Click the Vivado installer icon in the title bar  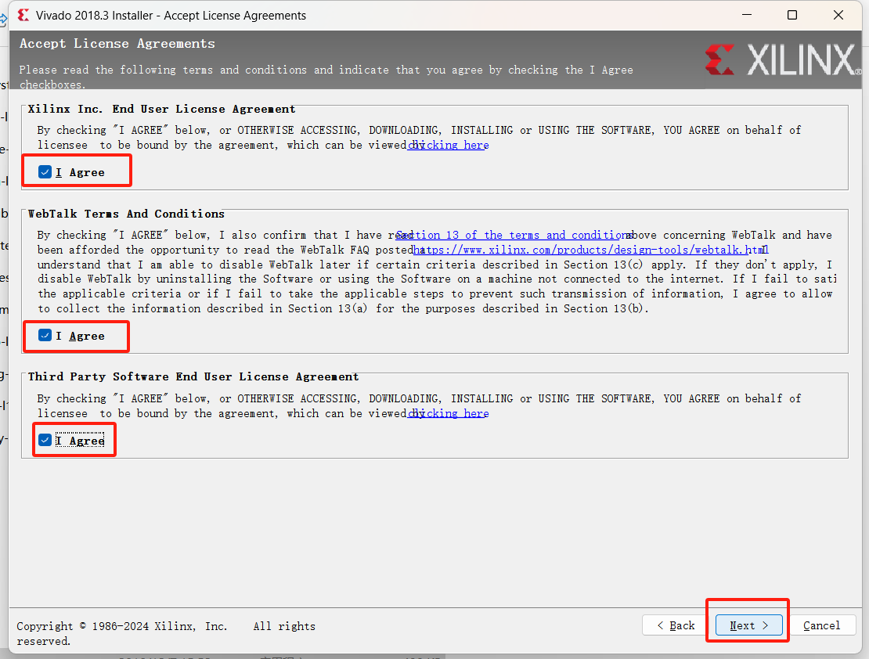pos(23,16)
